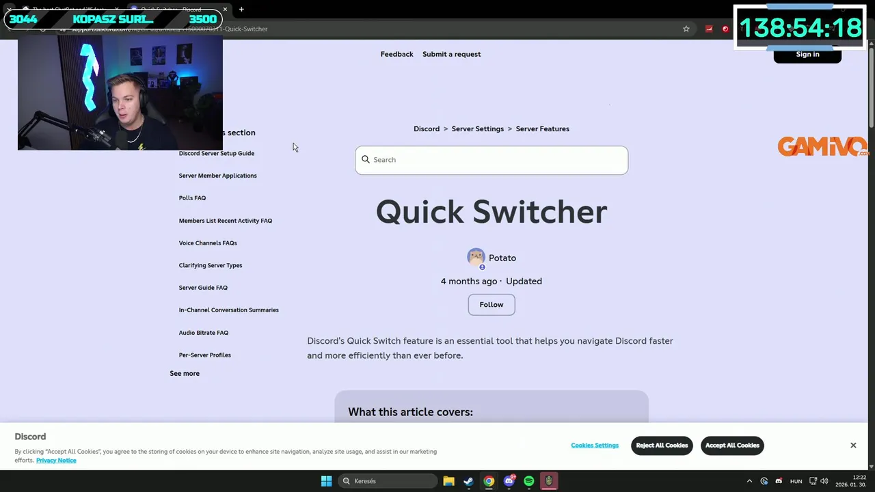Viewport: 875px width, 492px height.
Task: Open File Explorer from the taskbar
Action: (448, 481)
